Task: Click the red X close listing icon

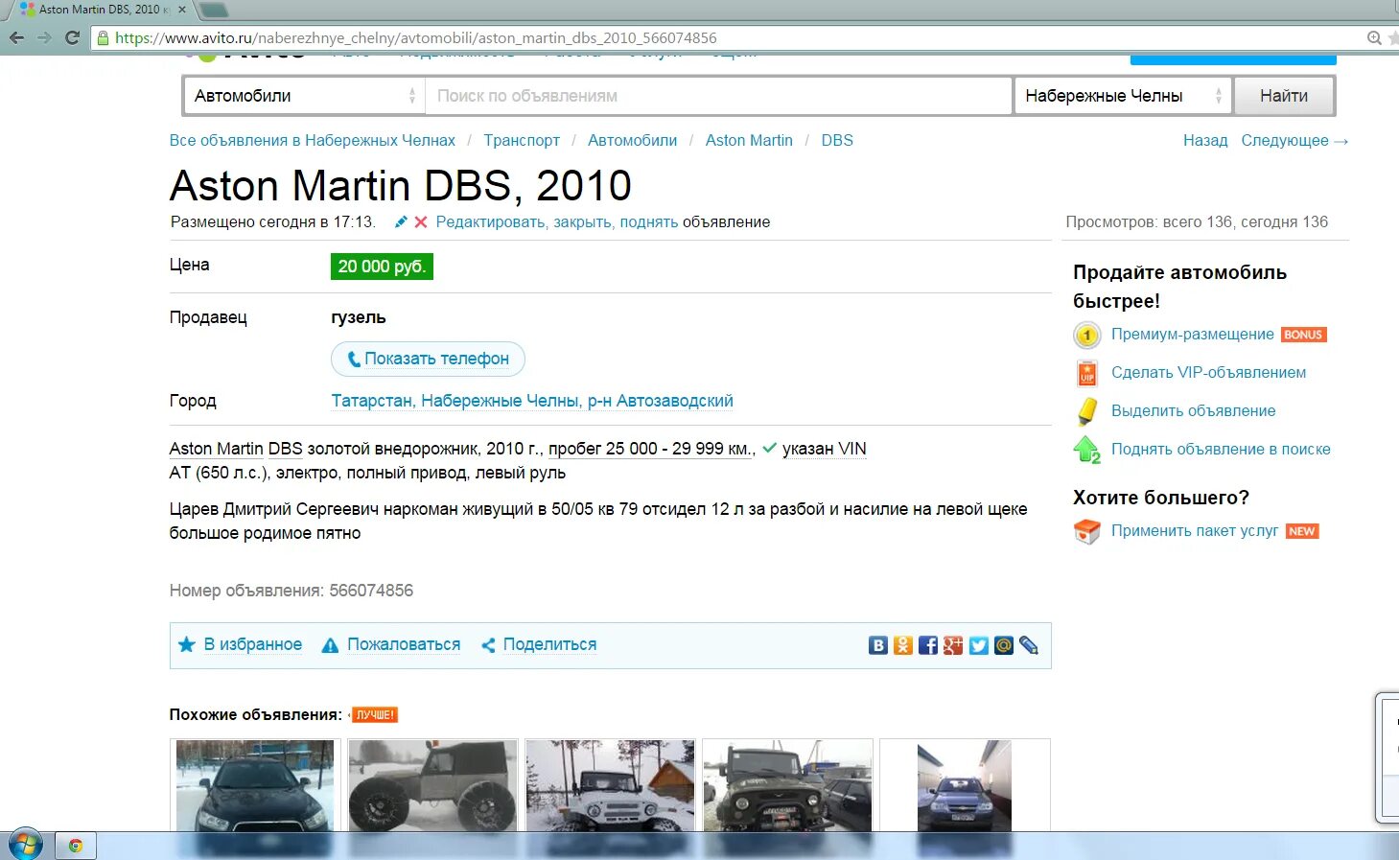Action: pos(420,221)
